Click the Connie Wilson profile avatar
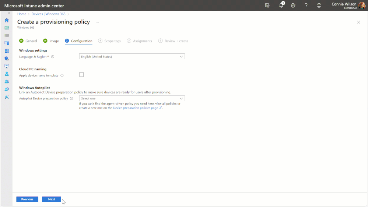368x207 pixels. point(362,6)
